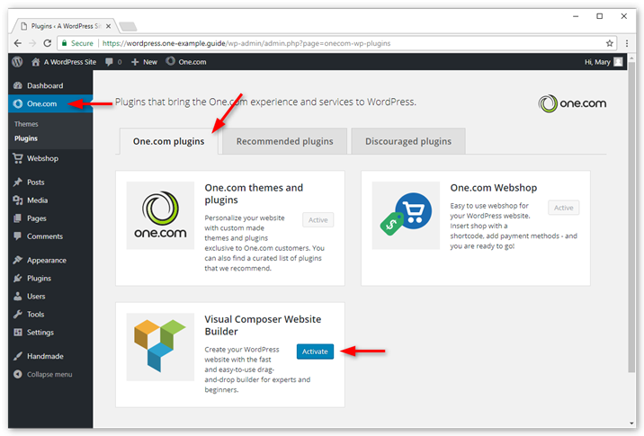Click the Posts pushpin icon

click(18, 182)
